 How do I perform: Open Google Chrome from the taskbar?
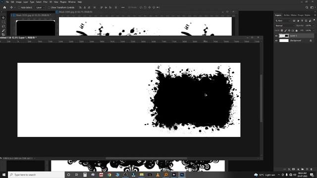coord(109,175)
